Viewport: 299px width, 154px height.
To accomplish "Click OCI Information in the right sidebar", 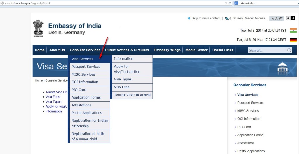I will 249,119.
